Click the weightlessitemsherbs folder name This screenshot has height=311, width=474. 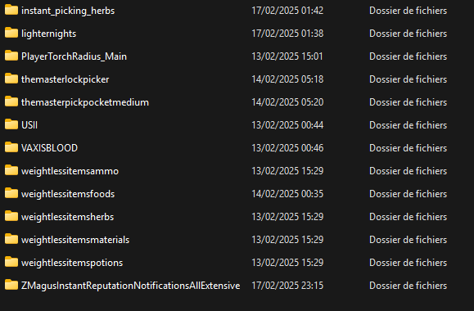[67, 217]
